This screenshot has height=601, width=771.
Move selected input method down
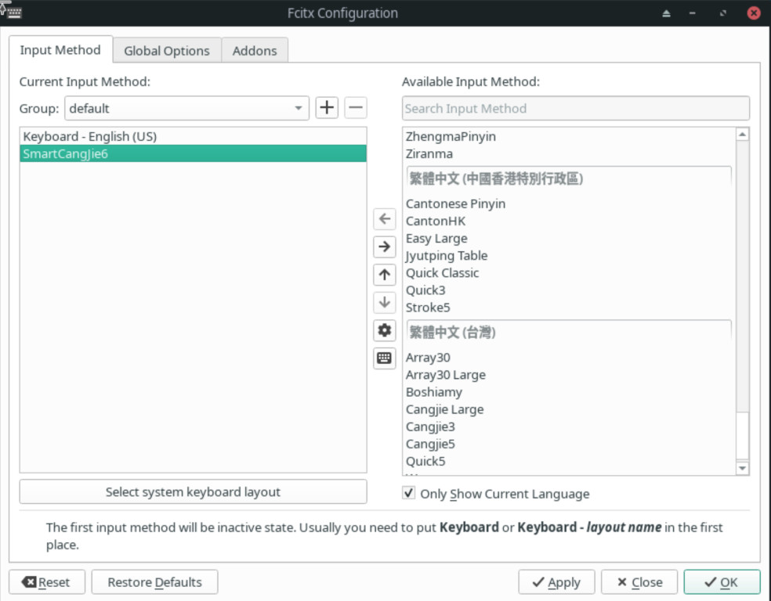click(x=384, y=302)
